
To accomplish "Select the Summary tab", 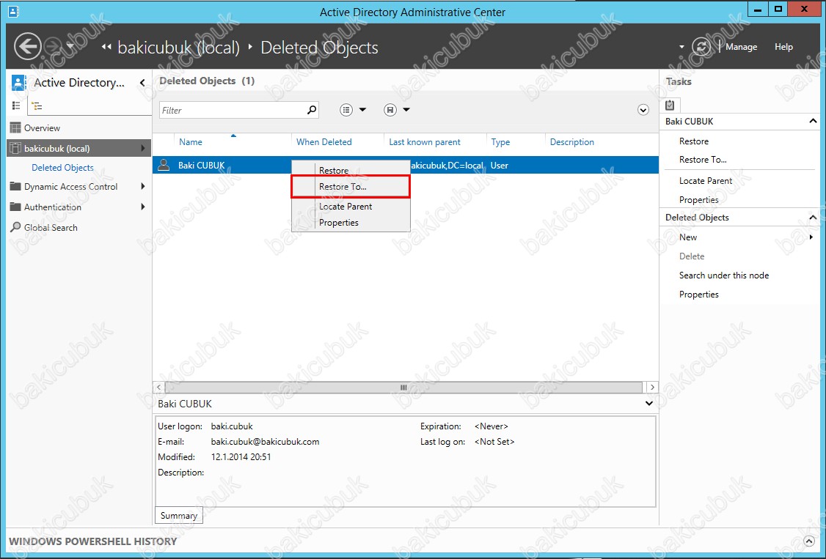I will [x=178, y=515].
